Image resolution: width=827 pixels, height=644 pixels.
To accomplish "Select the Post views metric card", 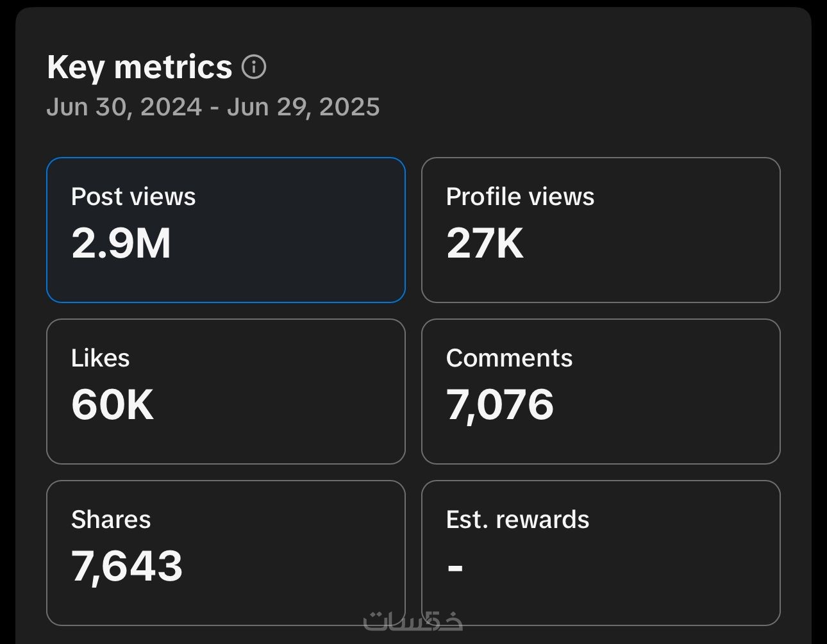I will (x=226, y=229).
